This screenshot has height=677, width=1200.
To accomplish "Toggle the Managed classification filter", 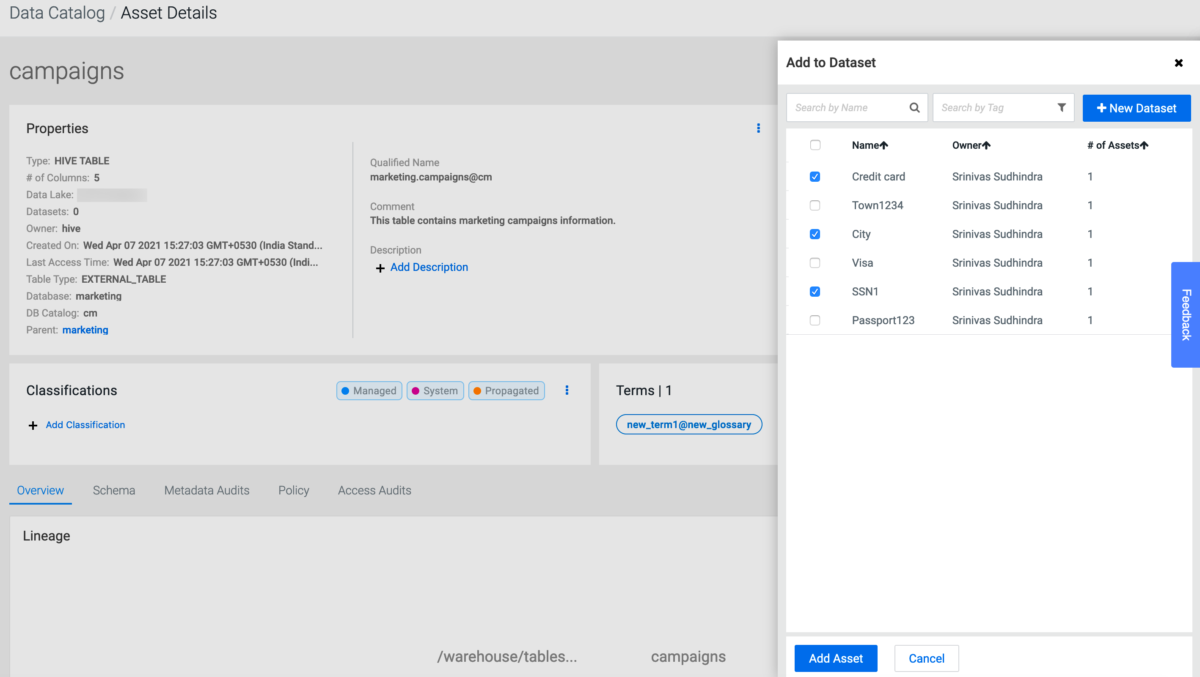I will click(x=369, y=390).
